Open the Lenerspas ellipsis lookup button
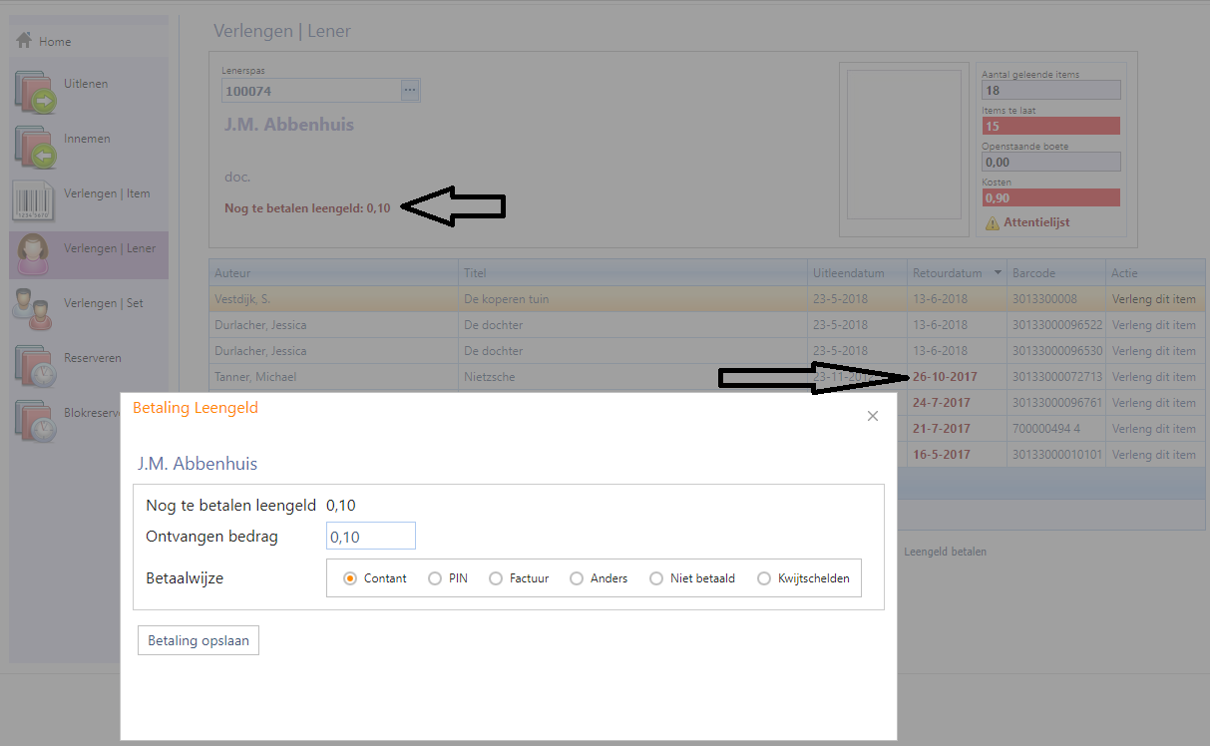The image size is (1210, 746). (409, 91)
